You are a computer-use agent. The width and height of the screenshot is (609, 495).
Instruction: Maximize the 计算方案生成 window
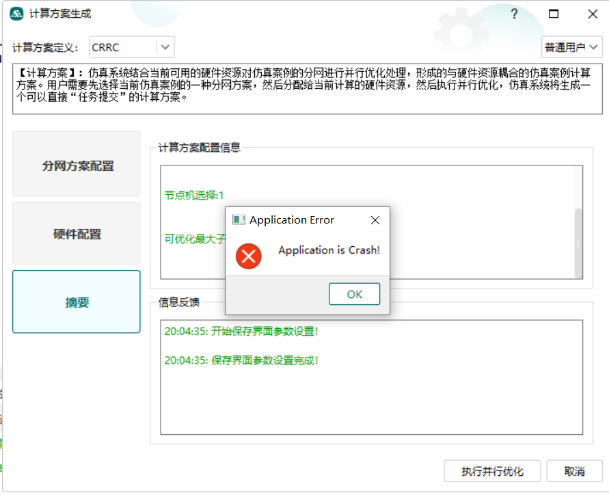[x=554, y=14]
